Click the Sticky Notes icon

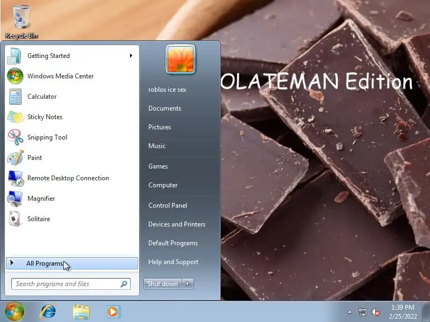pos(16,117)
